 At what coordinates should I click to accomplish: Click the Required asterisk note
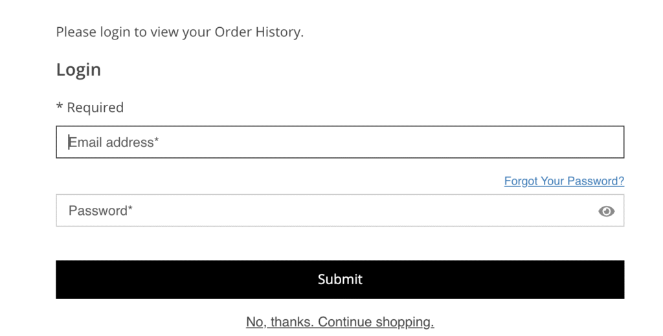point(89,107)
